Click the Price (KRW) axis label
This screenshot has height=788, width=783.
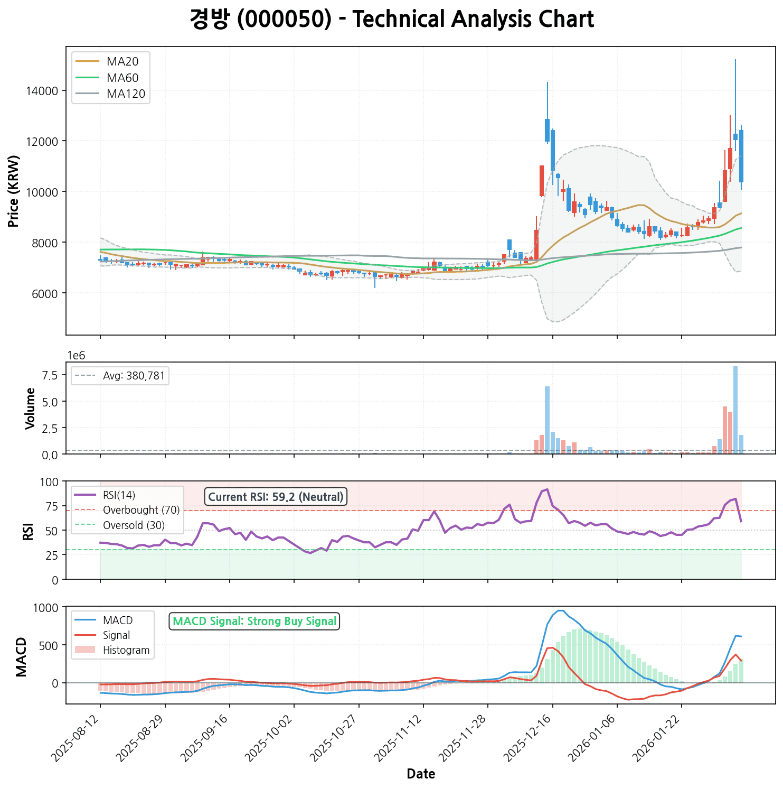coord(14,191)
